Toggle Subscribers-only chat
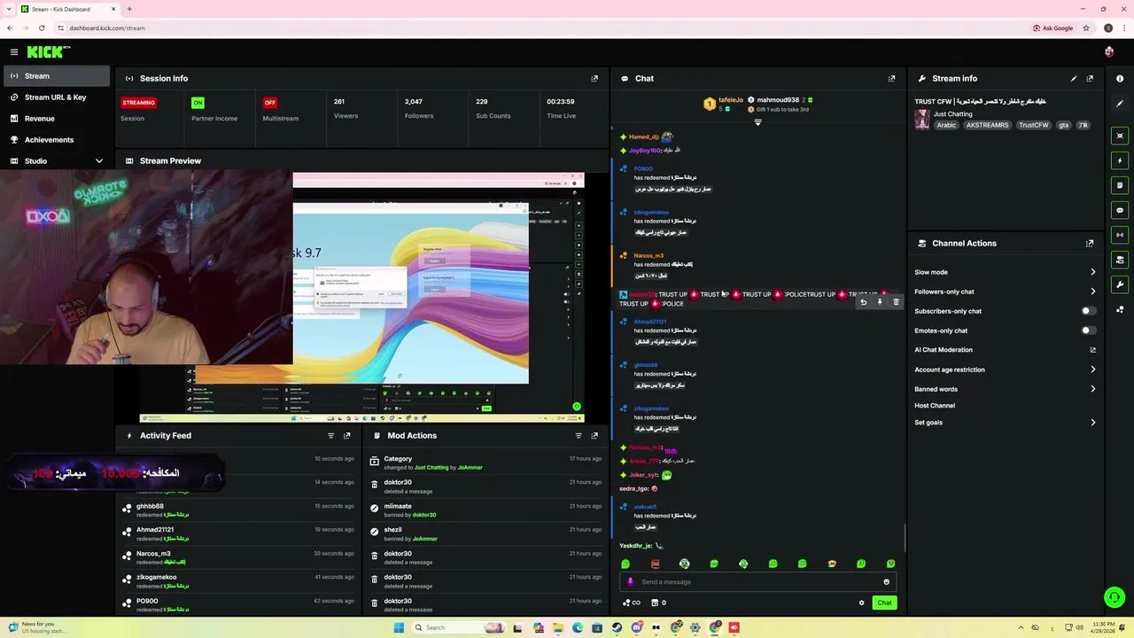The height and width of the screenshot is (638, 1134). click(x=1088, y=311)
